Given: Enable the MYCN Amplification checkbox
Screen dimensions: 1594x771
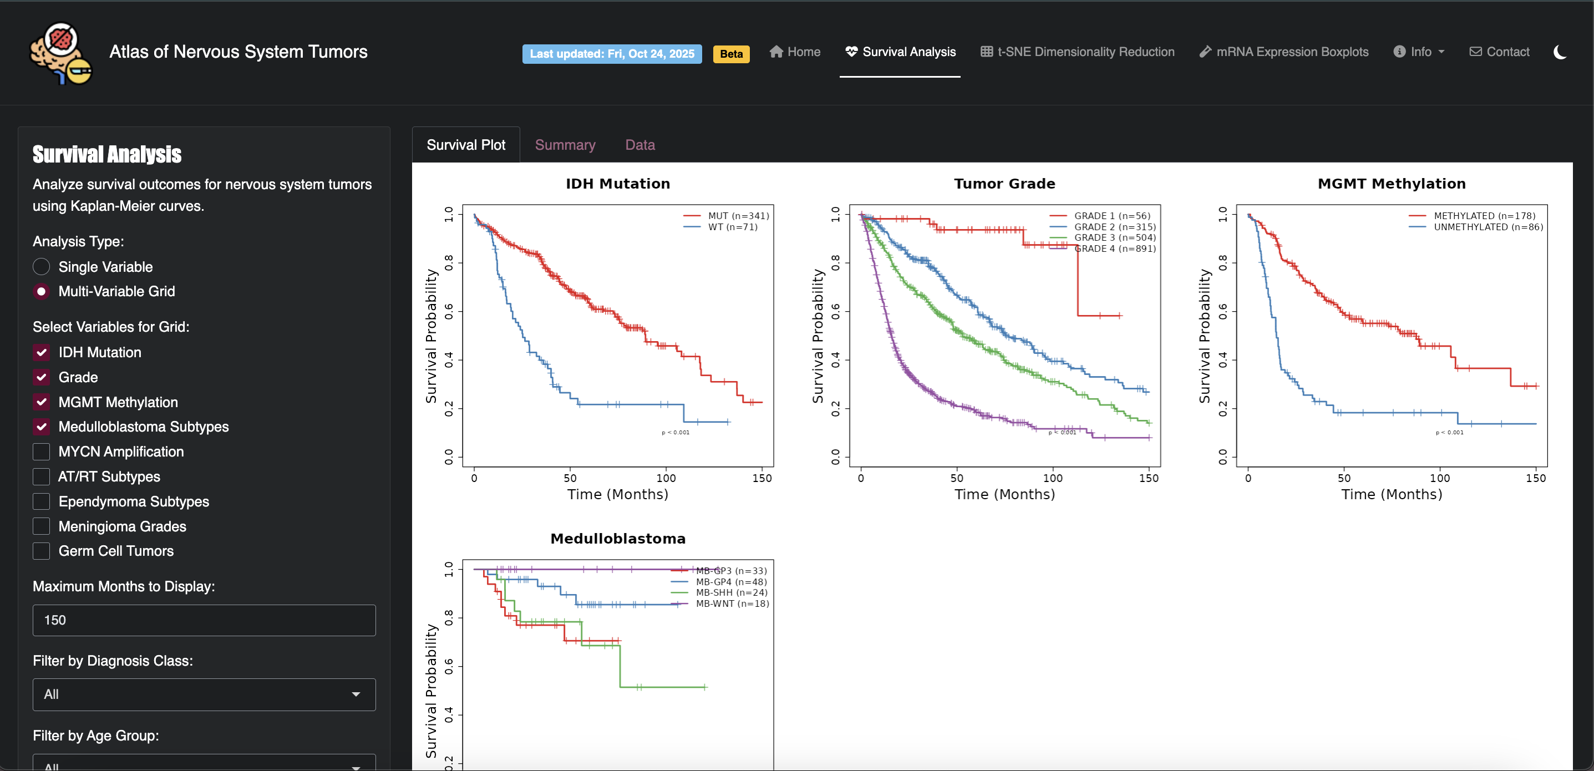Looking at the screenshot, I should pos(41,451).
